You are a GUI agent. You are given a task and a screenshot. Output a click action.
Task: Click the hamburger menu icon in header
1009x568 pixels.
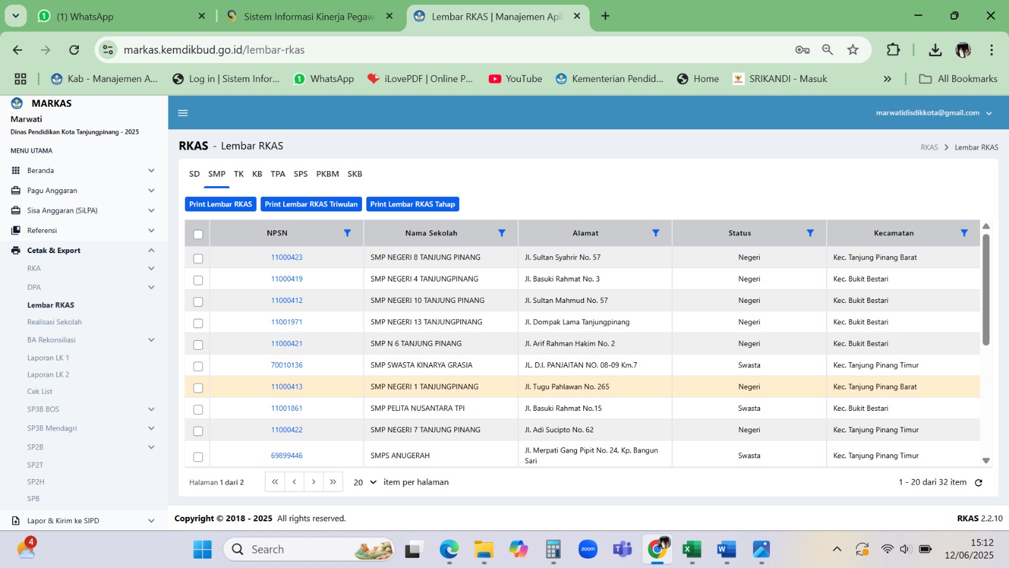[x=183, y=113]
